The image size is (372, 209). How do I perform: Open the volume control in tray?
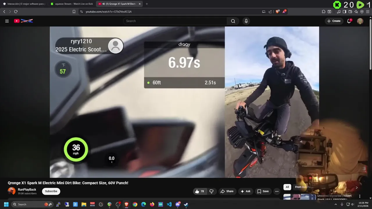point(353,204)
